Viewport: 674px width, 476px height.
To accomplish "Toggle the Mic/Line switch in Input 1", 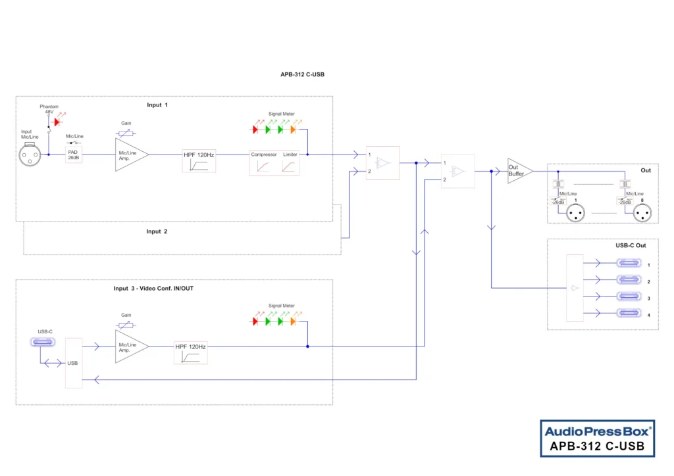I will pyautogui.click(x=72, y=142).
